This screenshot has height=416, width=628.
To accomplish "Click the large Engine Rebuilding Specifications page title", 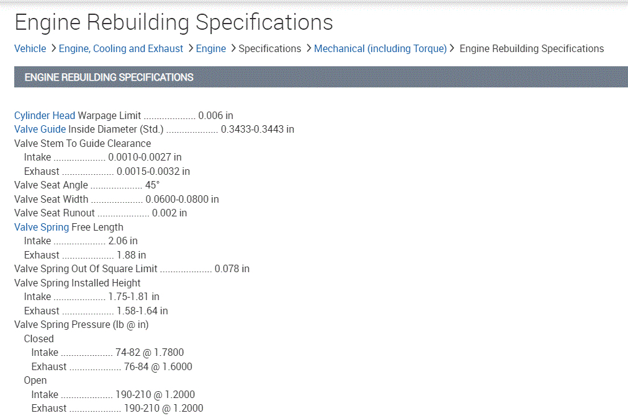I will pyautogui.click(x=174, y=22).
